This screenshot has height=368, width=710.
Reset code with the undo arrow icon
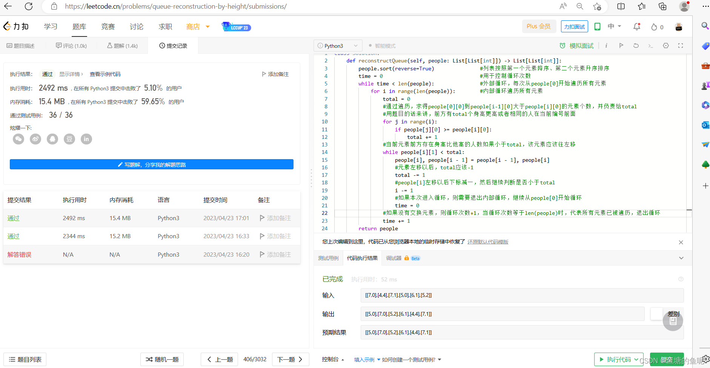click(636, 46)
